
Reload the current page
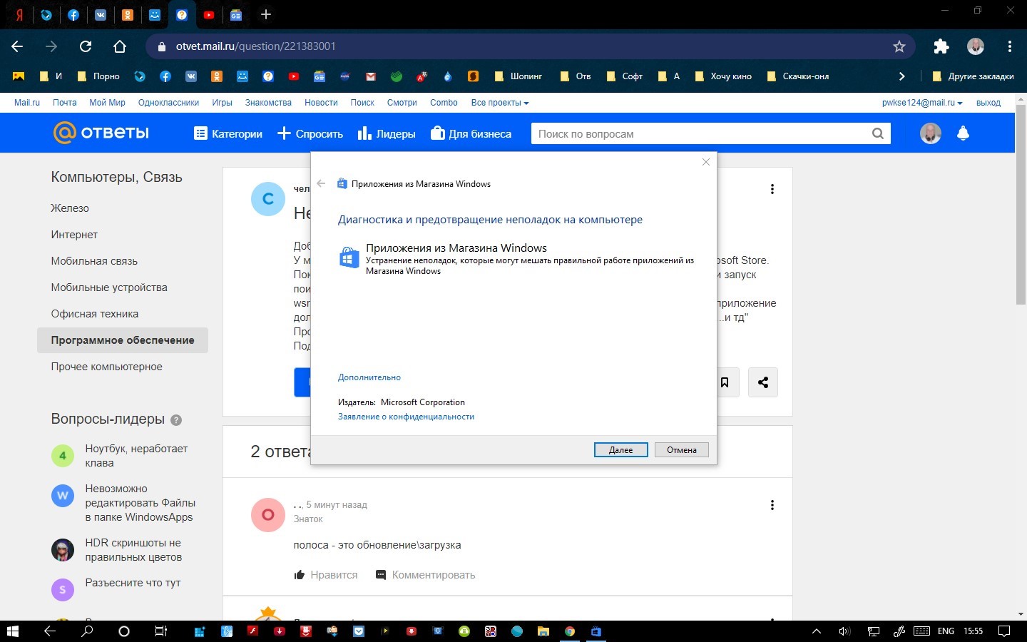(x=86, y=46)
